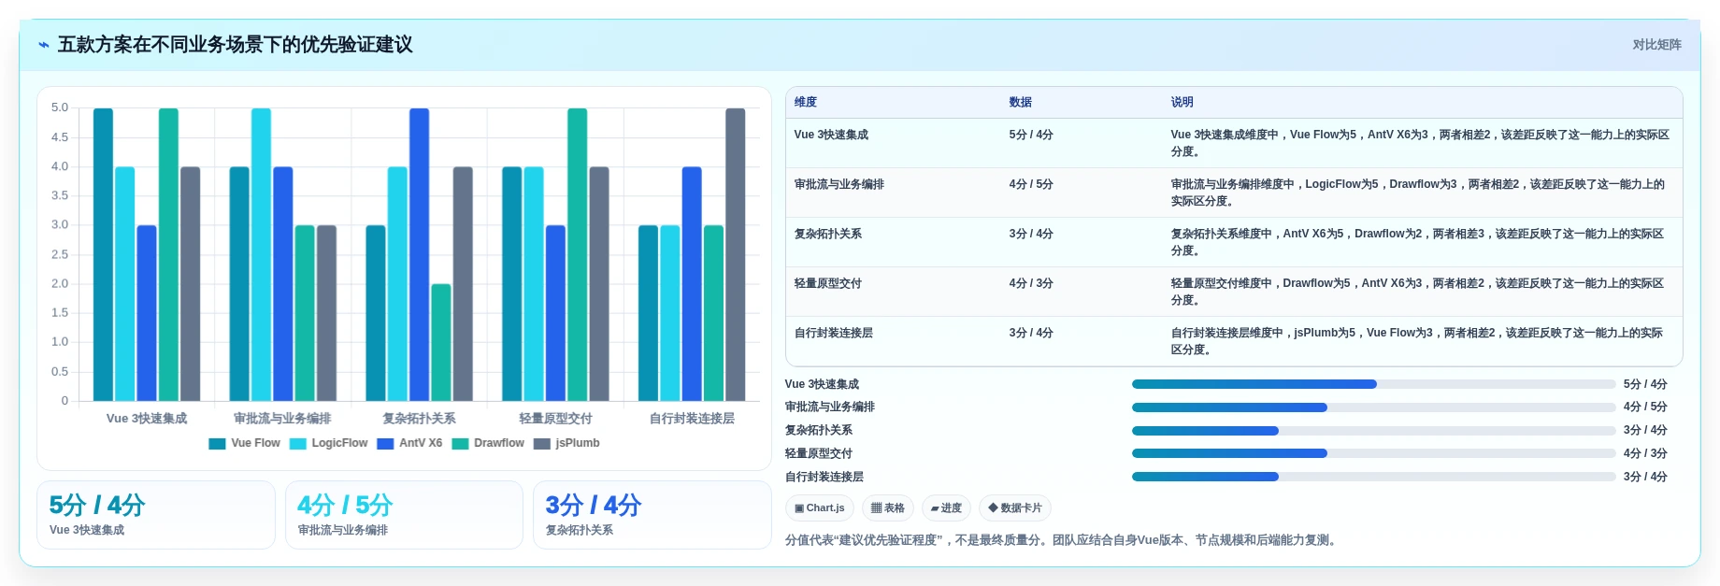
Task: Click the title 五款方案在不同业务场景下的优先验证建议
Action: (236, 45)
